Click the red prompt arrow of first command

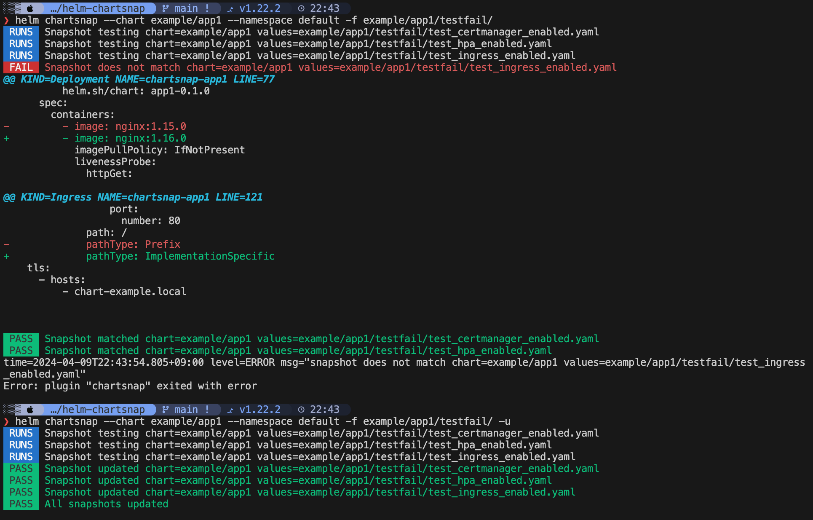6,20
